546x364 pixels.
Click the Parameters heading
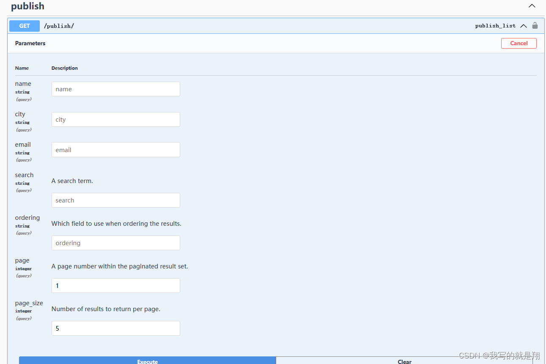pos(30,43)
